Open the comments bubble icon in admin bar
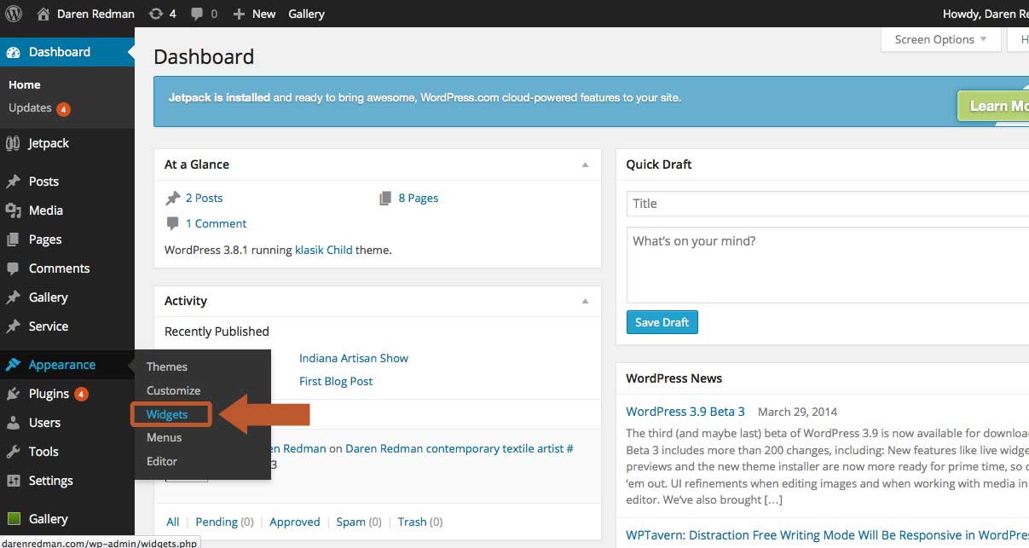 pos(197,14)
